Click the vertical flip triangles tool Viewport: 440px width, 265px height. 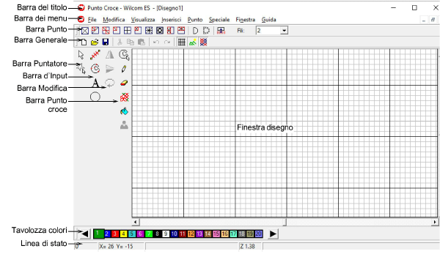click(110, 69)
